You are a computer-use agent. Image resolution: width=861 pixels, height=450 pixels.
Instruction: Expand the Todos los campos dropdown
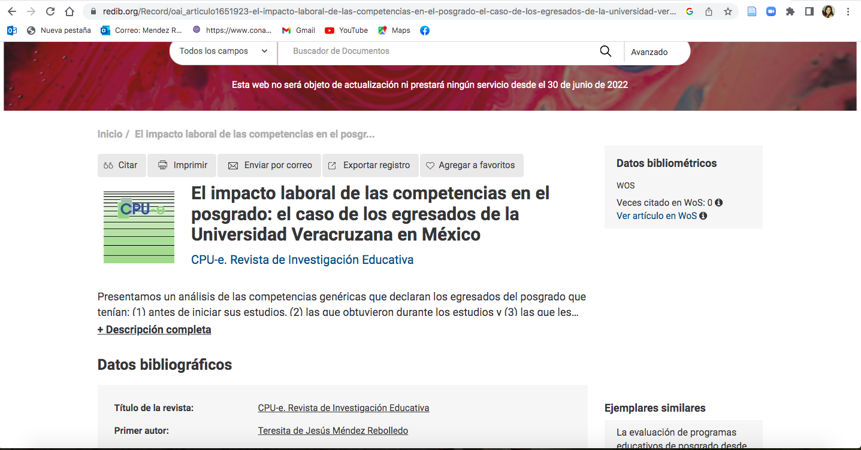[223, 51]
